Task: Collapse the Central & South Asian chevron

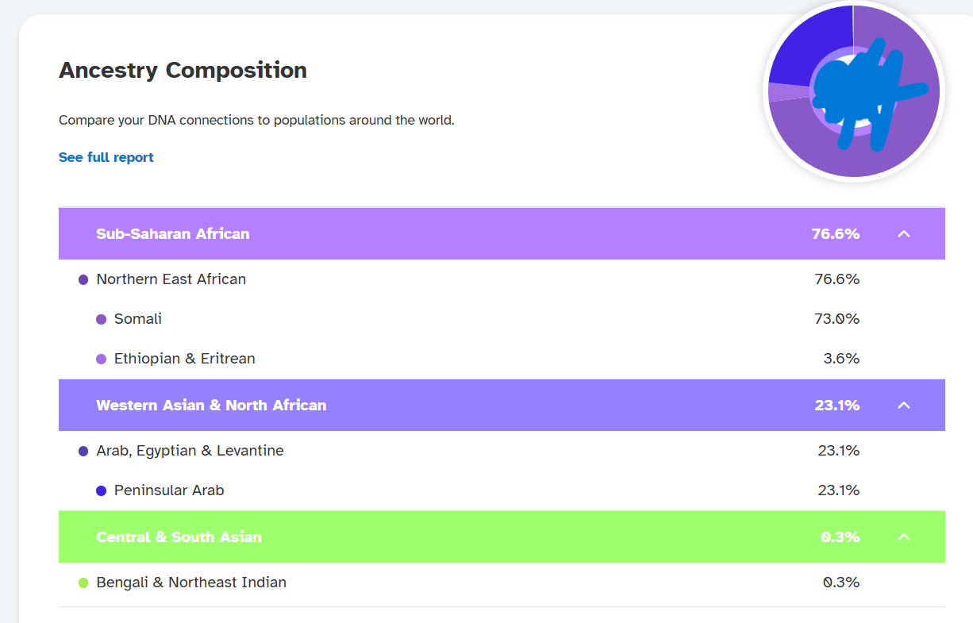Action: (x=903, y=536)
